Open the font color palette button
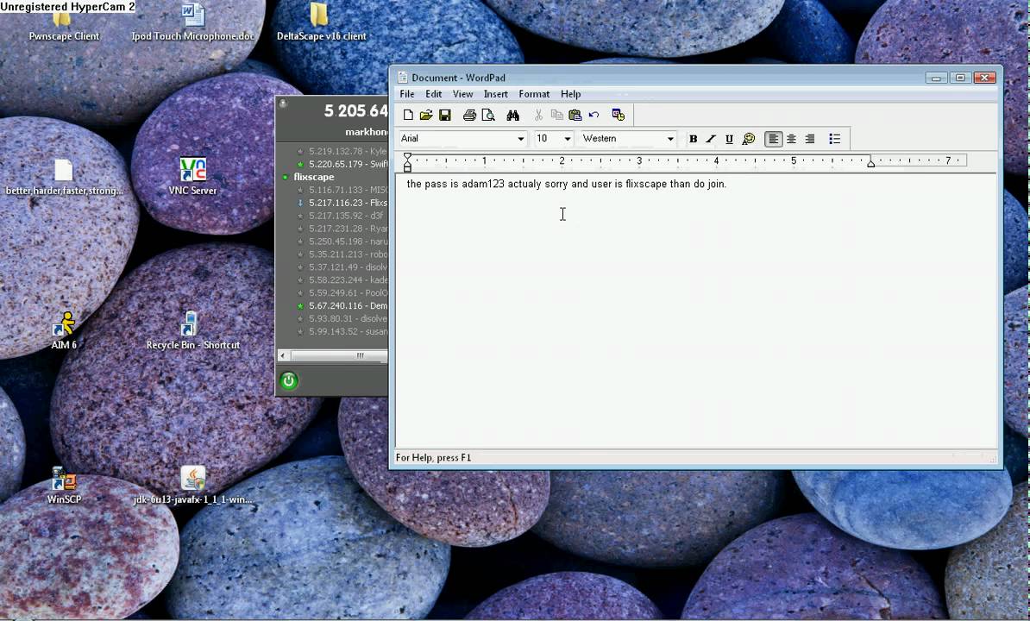 [x=748, y=139]
